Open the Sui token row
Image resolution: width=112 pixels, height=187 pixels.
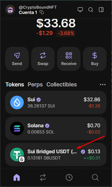pos(56,102)
